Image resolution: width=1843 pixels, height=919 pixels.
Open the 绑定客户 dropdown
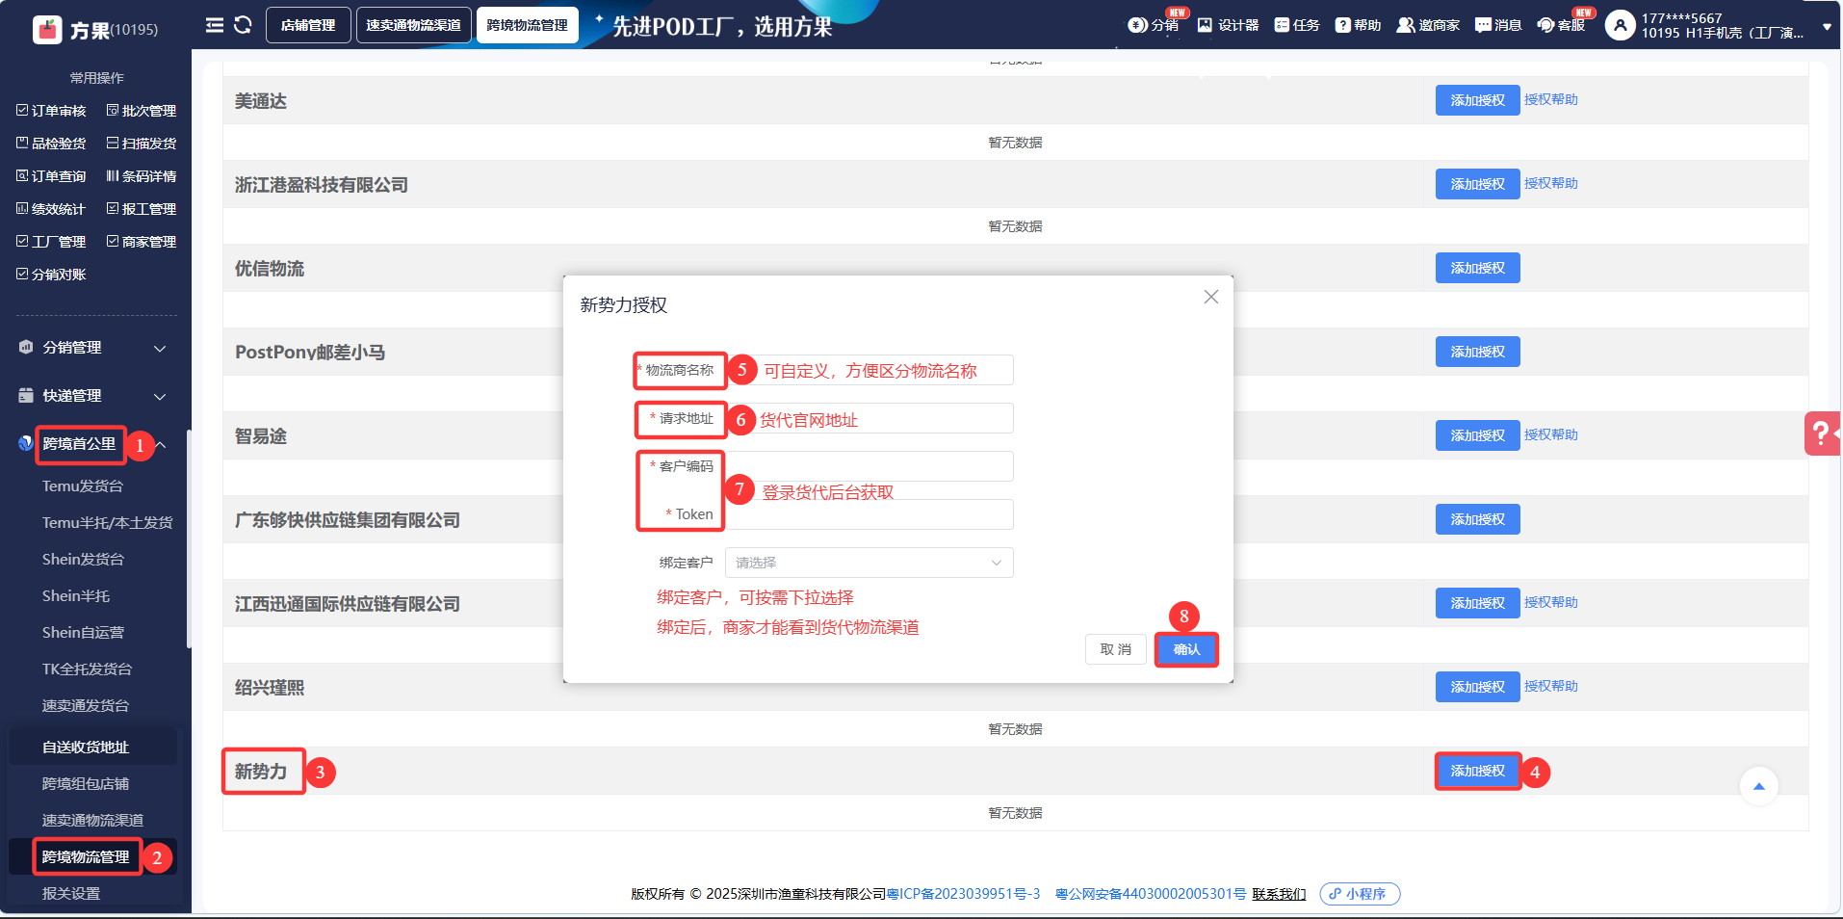(x=869, y=563)
